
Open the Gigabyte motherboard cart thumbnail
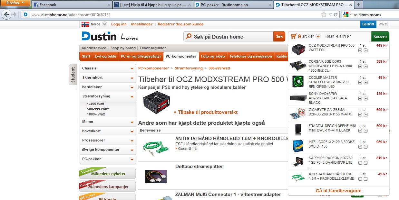coord(298,114)
